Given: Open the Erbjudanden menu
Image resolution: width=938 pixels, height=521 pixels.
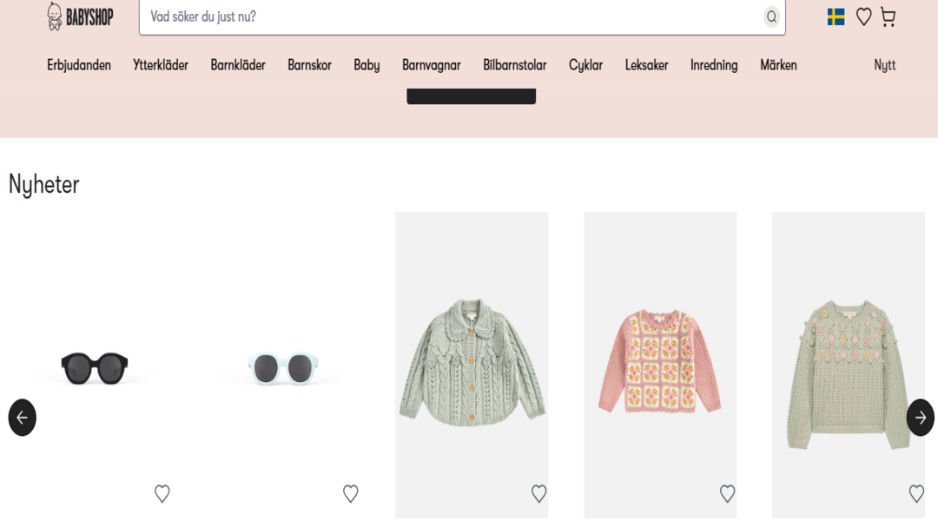Looking at the screenshot, I should [x=79, y=65].
